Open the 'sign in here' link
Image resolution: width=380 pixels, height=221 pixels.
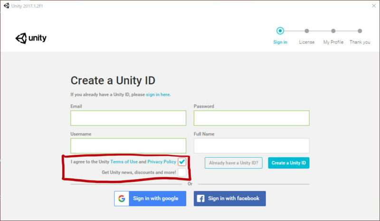158,95
